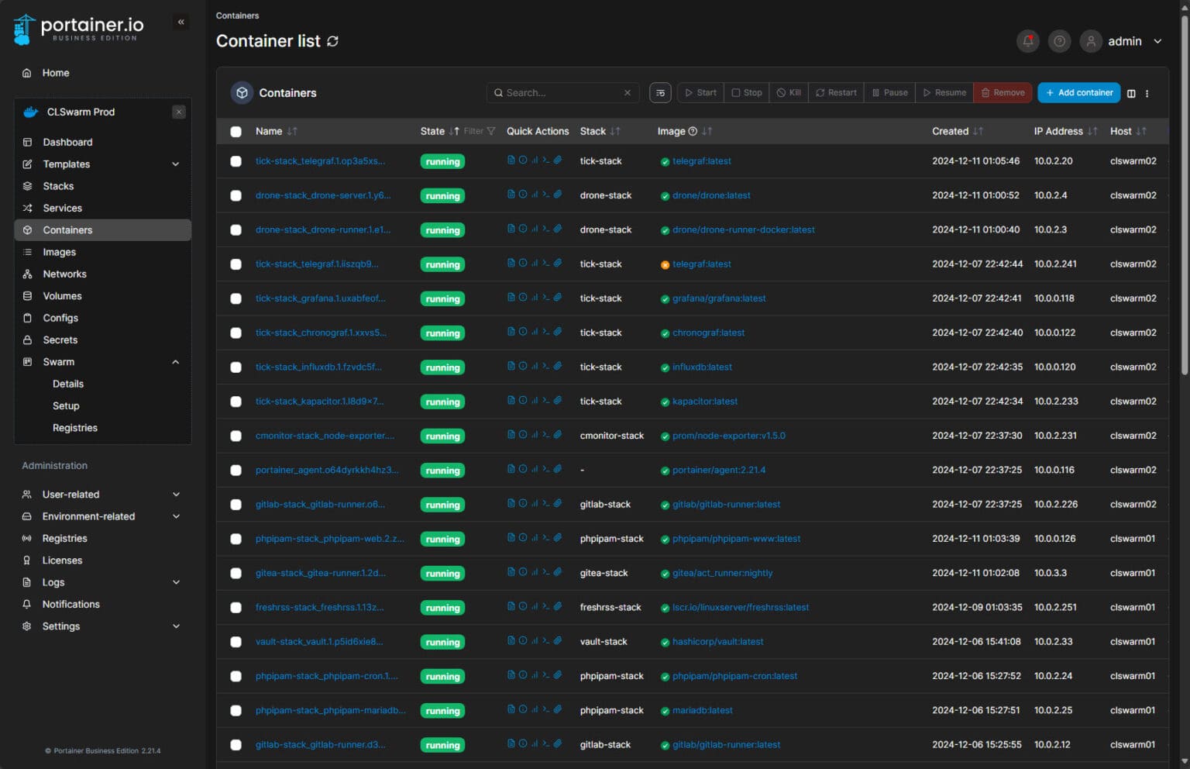The image size is (1190, 769).
Task: Collapse the sidebar using the double-chevron icon
Action: click(181, 22)
